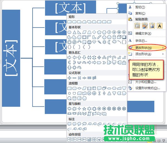Select the cloud shape
The image size is (167, 143).
point(114,42)
